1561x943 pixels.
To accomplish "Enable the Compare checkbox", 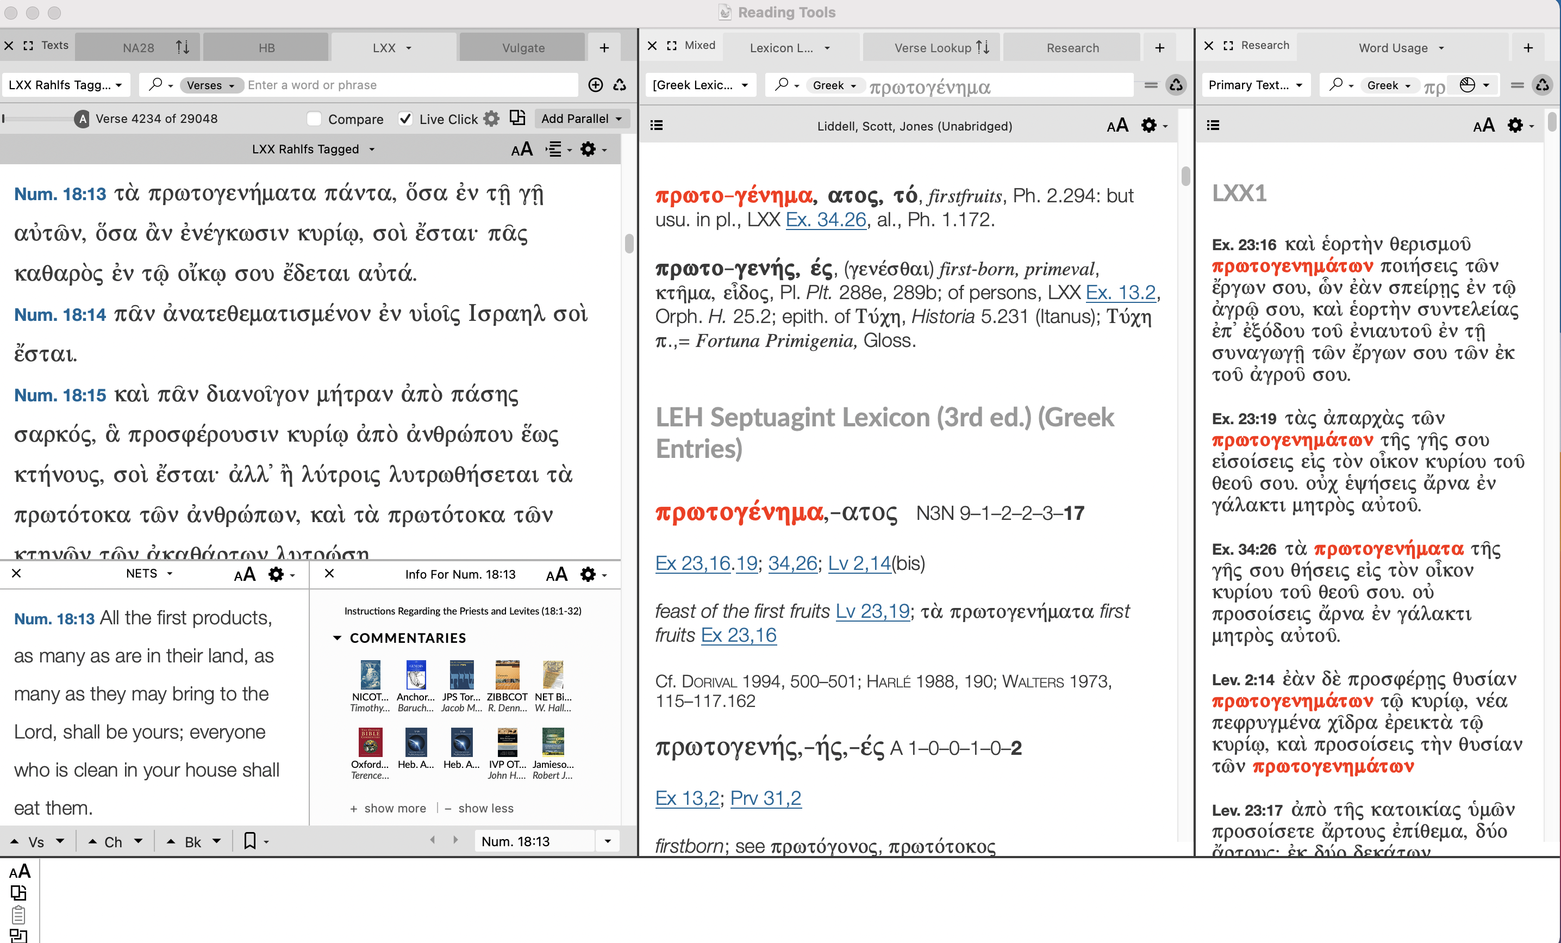I will click(x=314, y=119).
